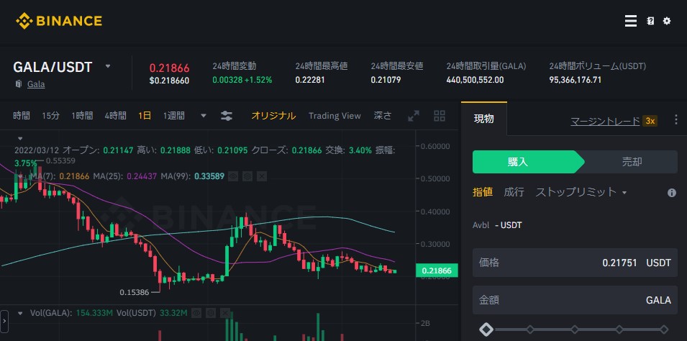This screenshot has width=687, height=341.
Task: Select the 15分 interval
Action: [x=50, y=116]
